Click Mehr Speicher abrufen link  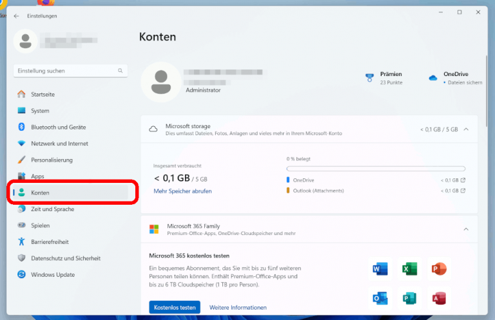point(182,191)
